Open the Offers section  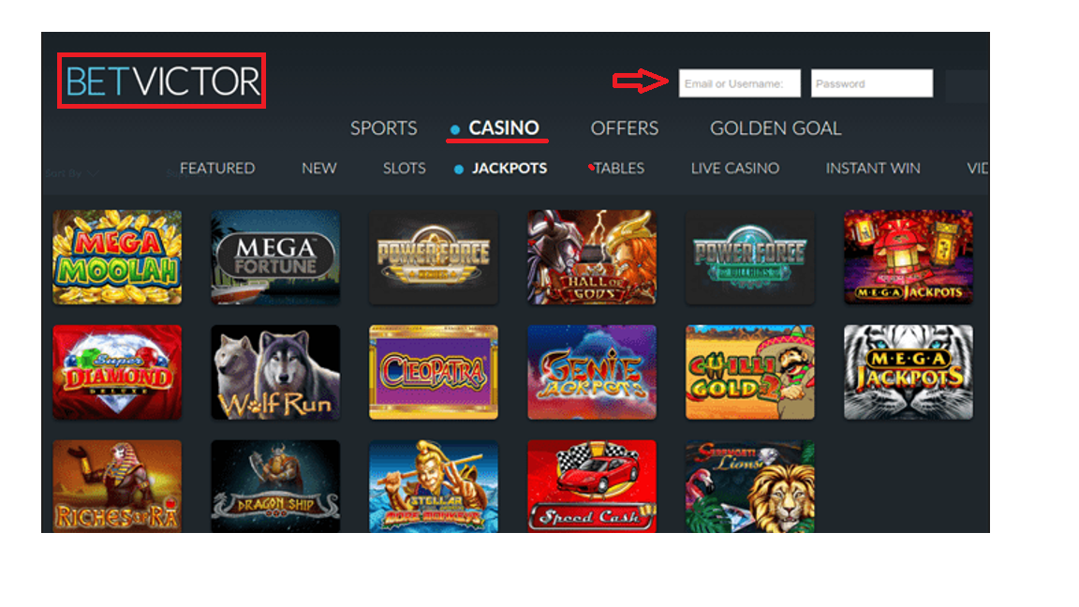pyautogui.click(x=625, y=128)
